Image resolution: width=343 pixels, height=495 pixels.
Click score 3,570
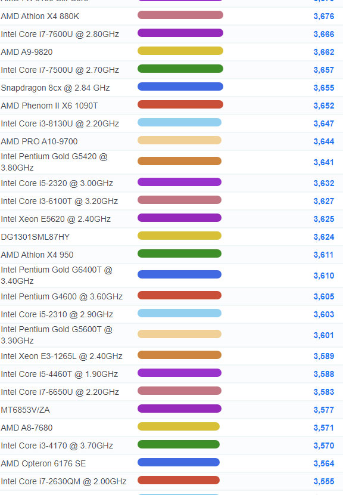click(324, 445)
